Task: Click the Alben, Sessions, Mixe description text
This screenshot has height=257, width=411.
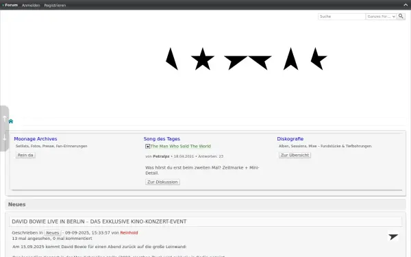Action: [x=325, y=146]
